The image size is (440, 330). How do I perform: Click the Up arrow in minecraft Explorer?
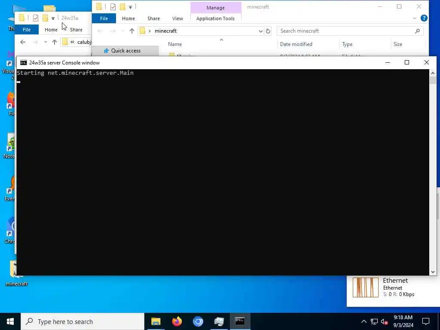131,31
